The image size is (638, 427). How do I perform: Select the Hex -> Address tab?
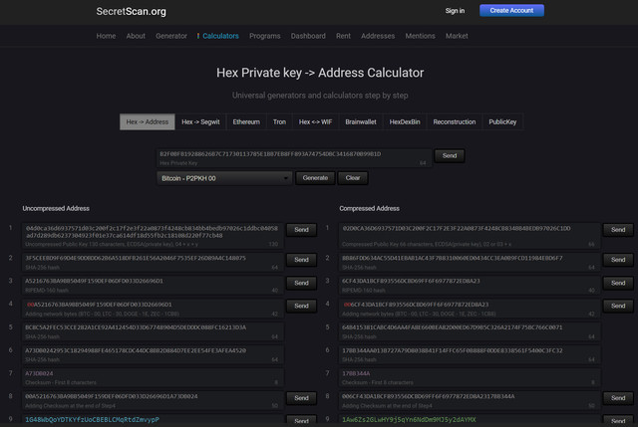tap(148, 121)
